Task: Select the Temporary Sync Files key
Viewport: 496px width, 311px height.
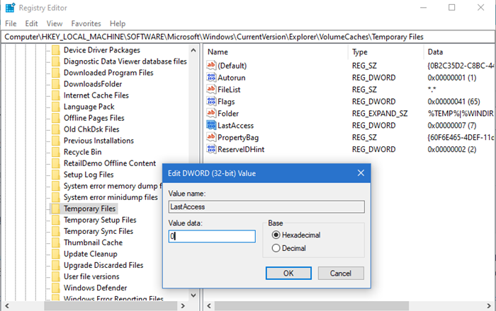Action: coord(98,232)
